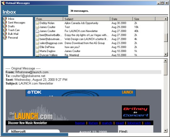The image size is (170, 137).
Task: Click opened envelope icon for LAUNCH.com Newsletter forward
Action: coord(37,31)
